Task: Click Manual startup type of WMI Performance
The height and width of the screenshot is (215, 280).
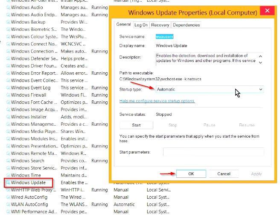Action: click(121, 212)
